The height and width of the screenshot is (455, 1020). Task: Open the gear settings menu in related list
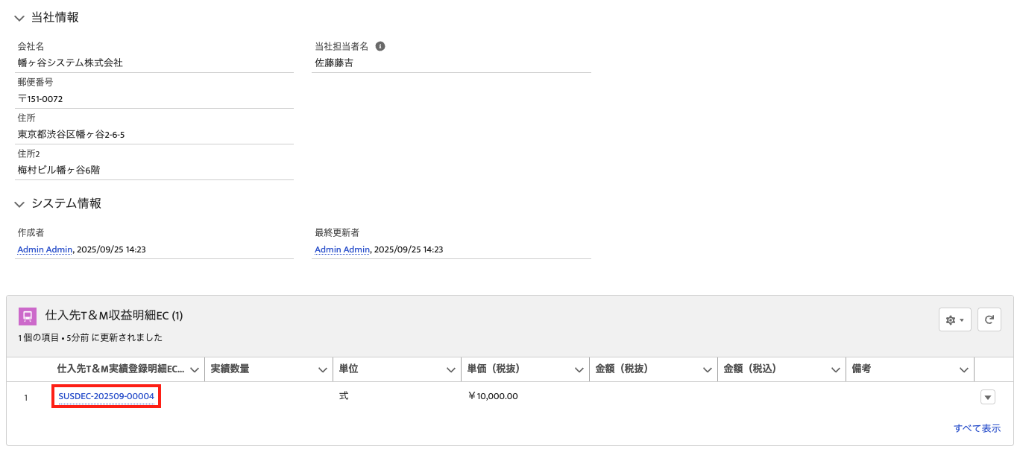(x=954, y=319)
